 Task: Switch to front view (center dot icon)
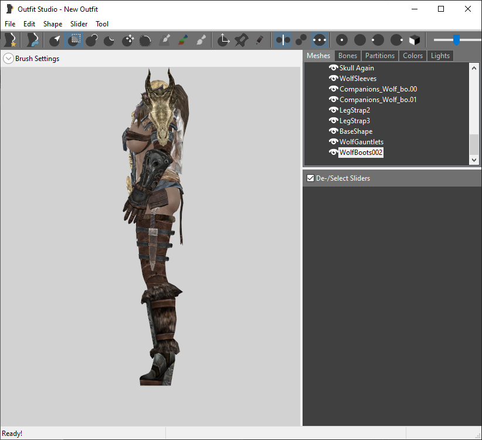[x=342, y=40]
